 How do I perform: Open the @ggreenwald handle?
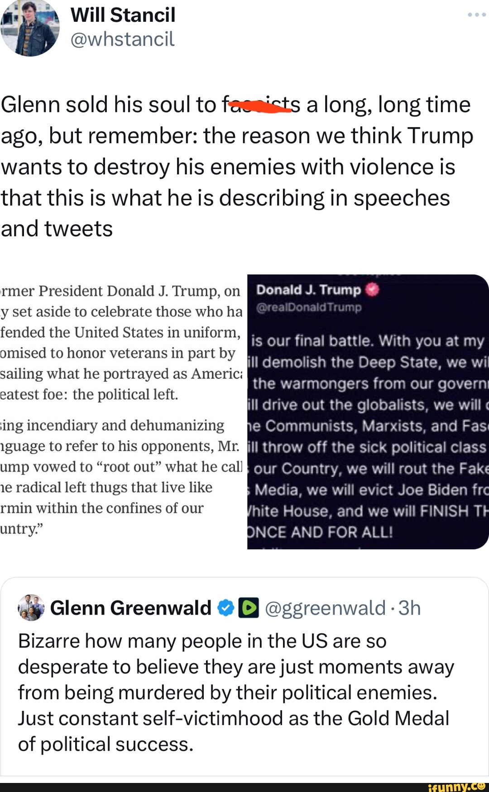tap(325, 608)
